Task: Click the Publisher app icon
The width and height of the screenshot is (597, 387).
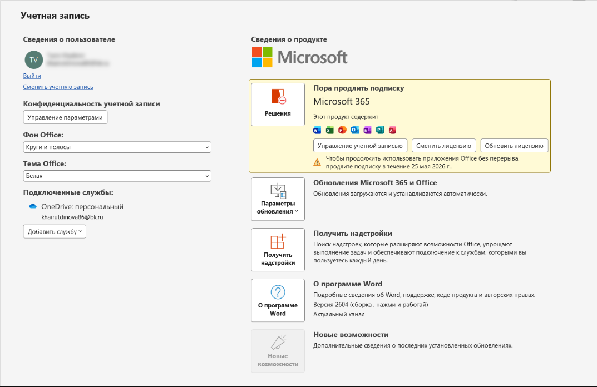Action: [380, 130]
